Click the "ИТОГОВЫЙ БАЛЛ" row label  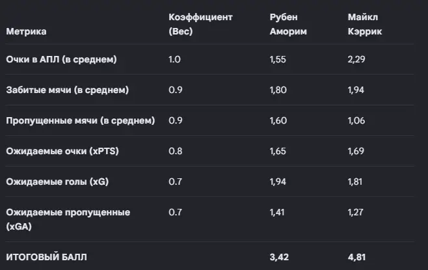click(x=46, y=257)
